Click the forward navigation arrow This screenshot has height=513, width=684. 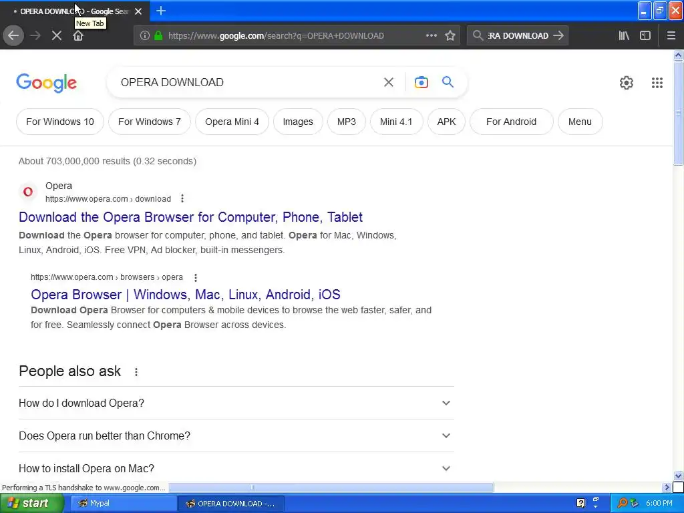point(35,35)
